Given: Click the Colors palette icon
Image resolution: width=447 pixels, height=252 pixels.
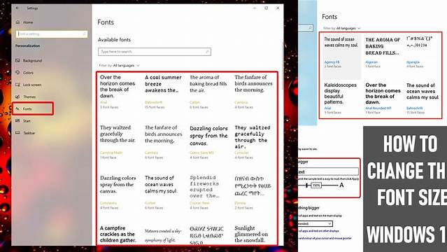Looking at the screenshot, I should pyautogui.click(x=17, y=73).
